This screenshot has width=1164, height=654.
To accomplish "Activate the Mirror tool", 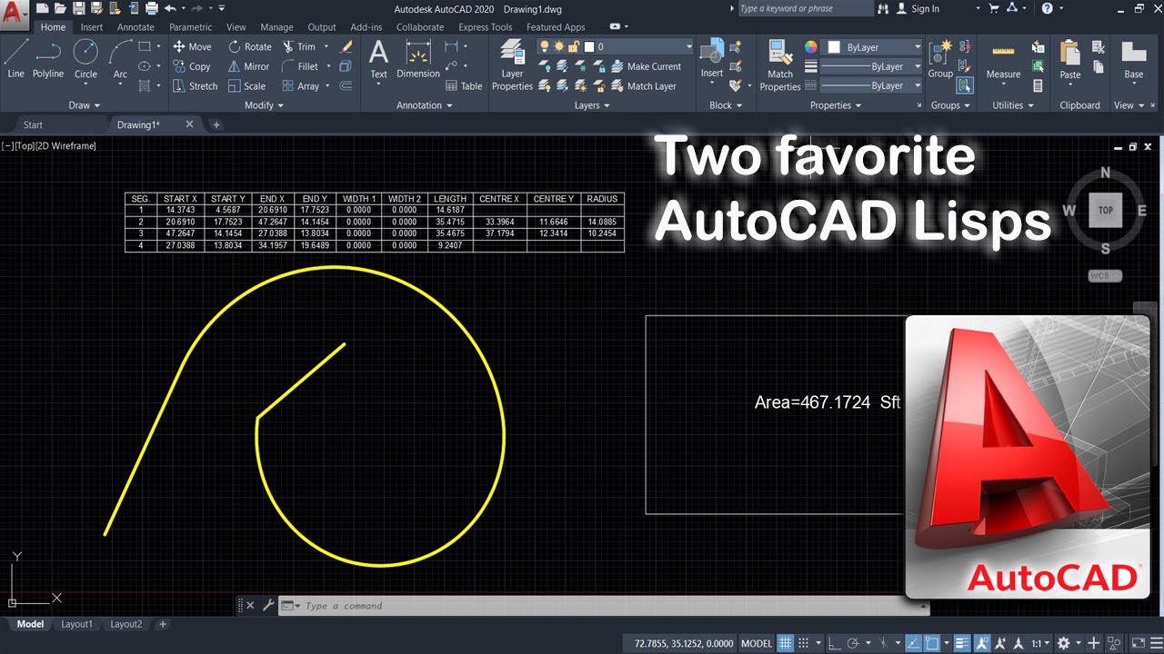I will click(248, 66).
